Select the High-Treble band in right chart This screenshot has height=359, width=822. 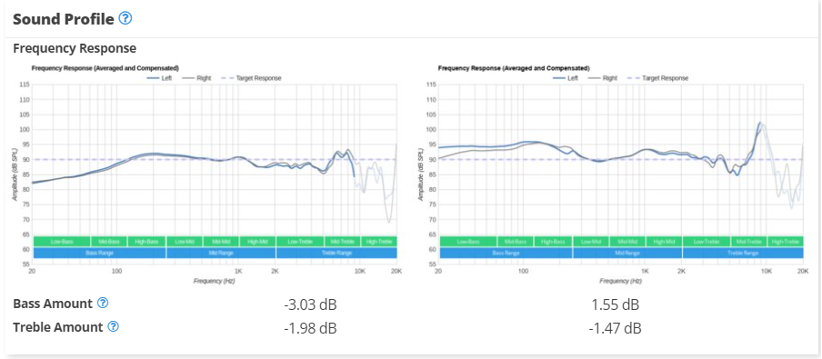click(786, 242)
